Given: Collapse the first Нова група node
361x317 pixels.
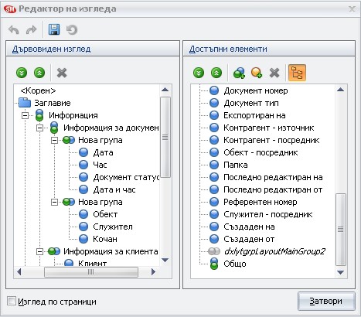Looking at the screenshot, I should 54,140.
